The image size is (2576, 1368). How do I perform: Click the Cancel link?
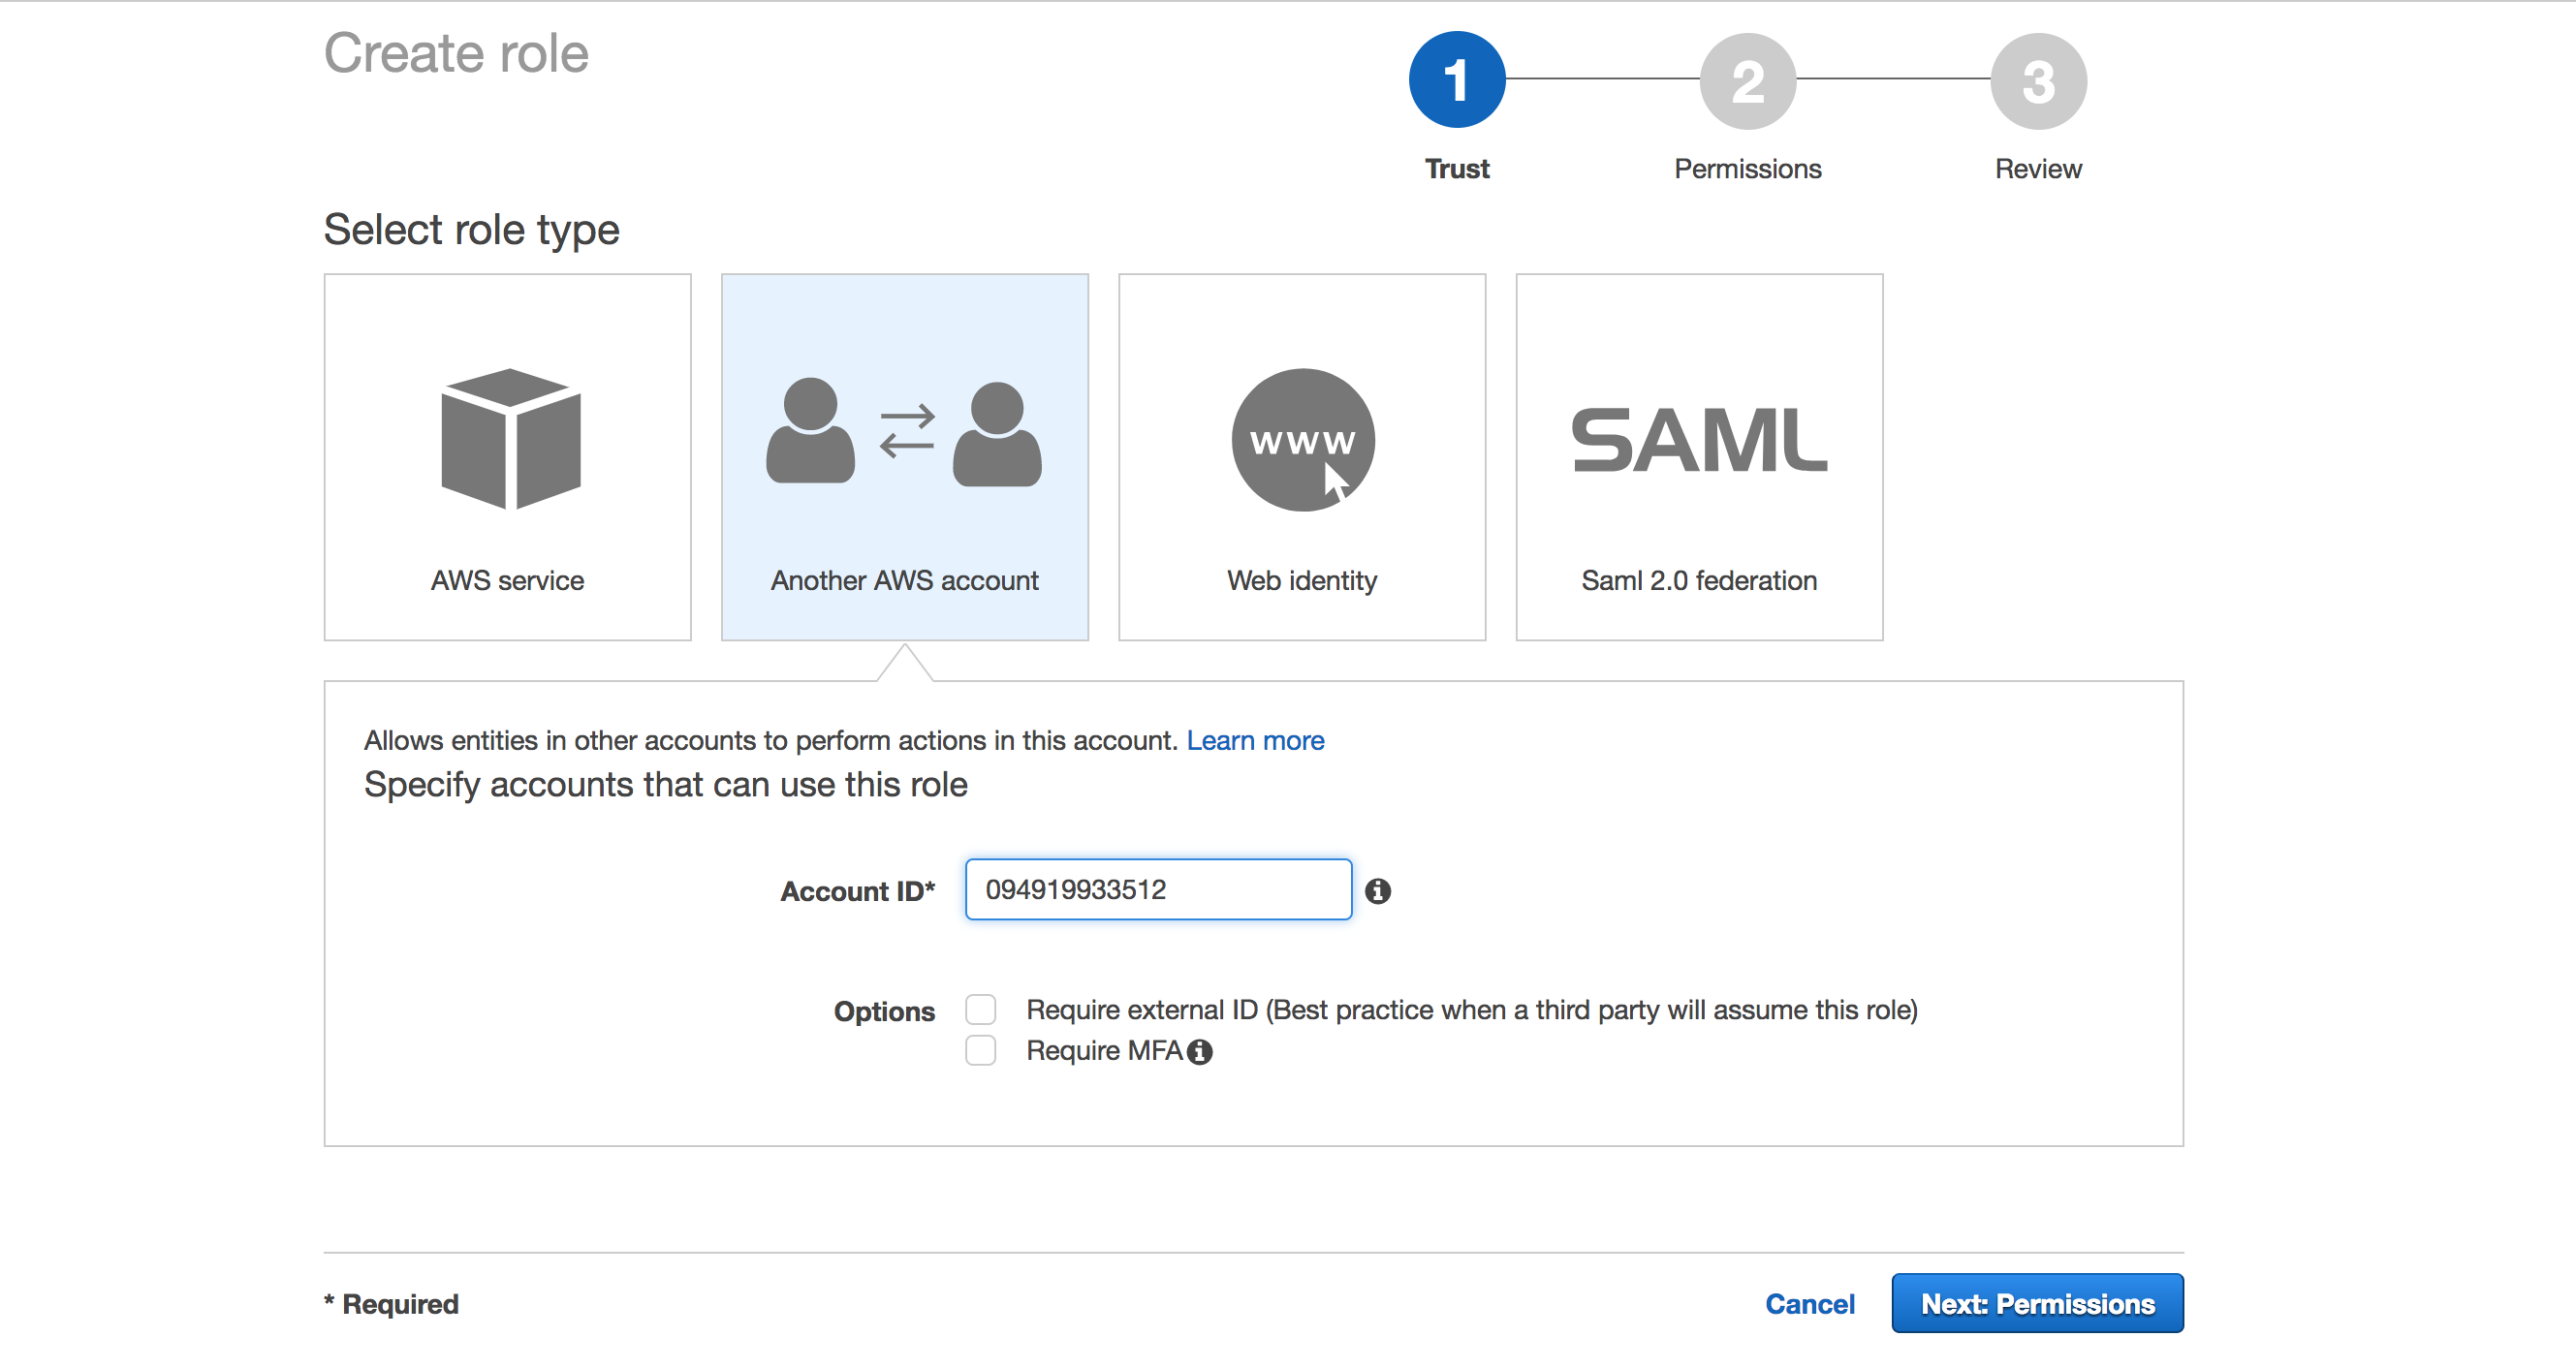pos(1810,1305)
